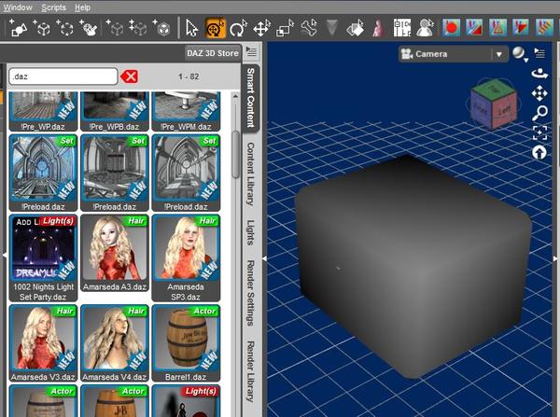Click the create icon with two plus signs
Viewport: 560px width, 417px height.
pyautogui.click(x=138, y=28)
